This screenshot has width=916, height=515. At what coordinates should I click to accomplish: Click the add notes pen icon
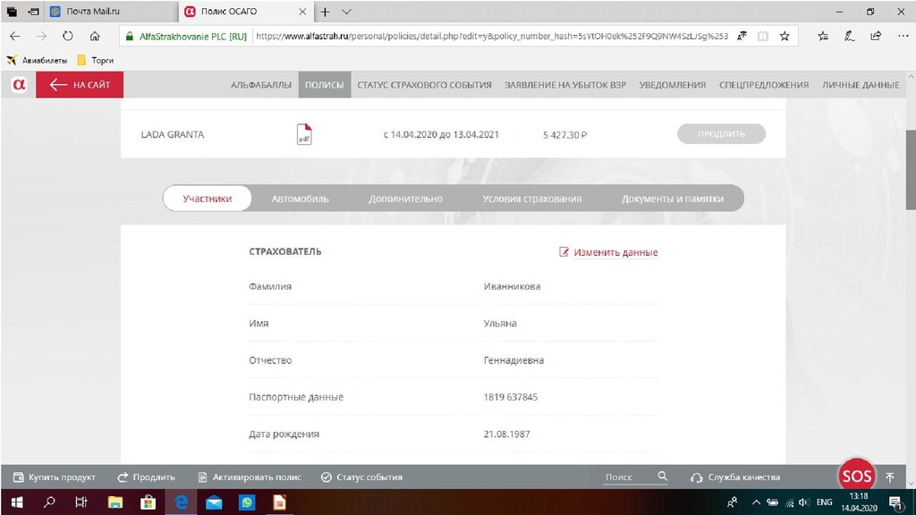(x=850, y=36)
